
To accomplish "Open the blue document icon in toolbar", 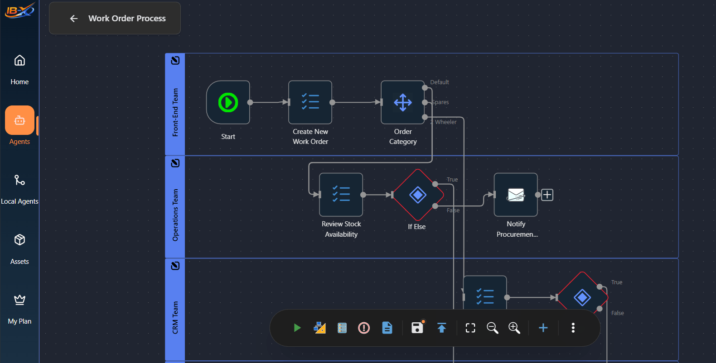I will (387, 328).
